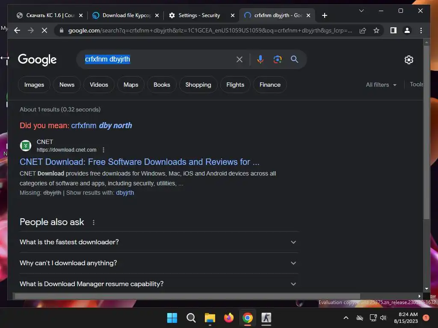The width and height of the screenshot is (438, 328).
Task: Click the vertical page scrollbar
Action: 426,132
